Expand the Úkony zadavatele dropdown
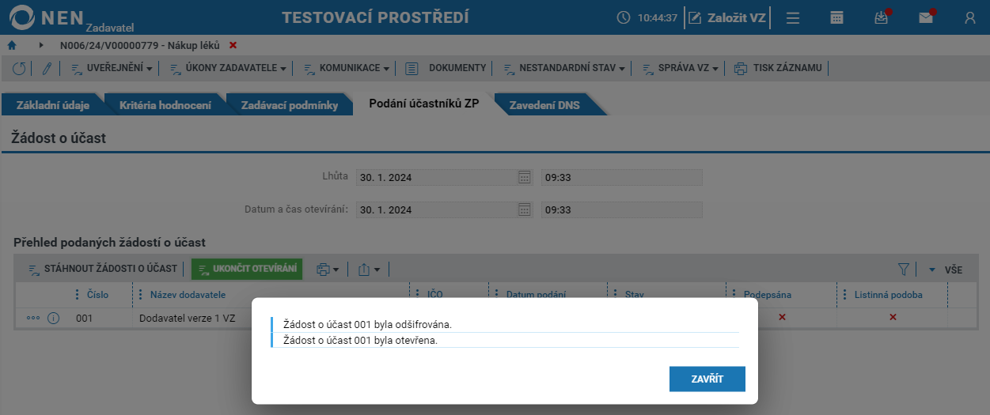 click(229, 69)
